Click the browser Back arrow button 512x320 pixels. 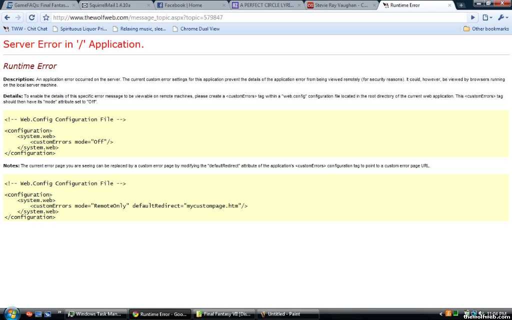[x=7, y=17]
